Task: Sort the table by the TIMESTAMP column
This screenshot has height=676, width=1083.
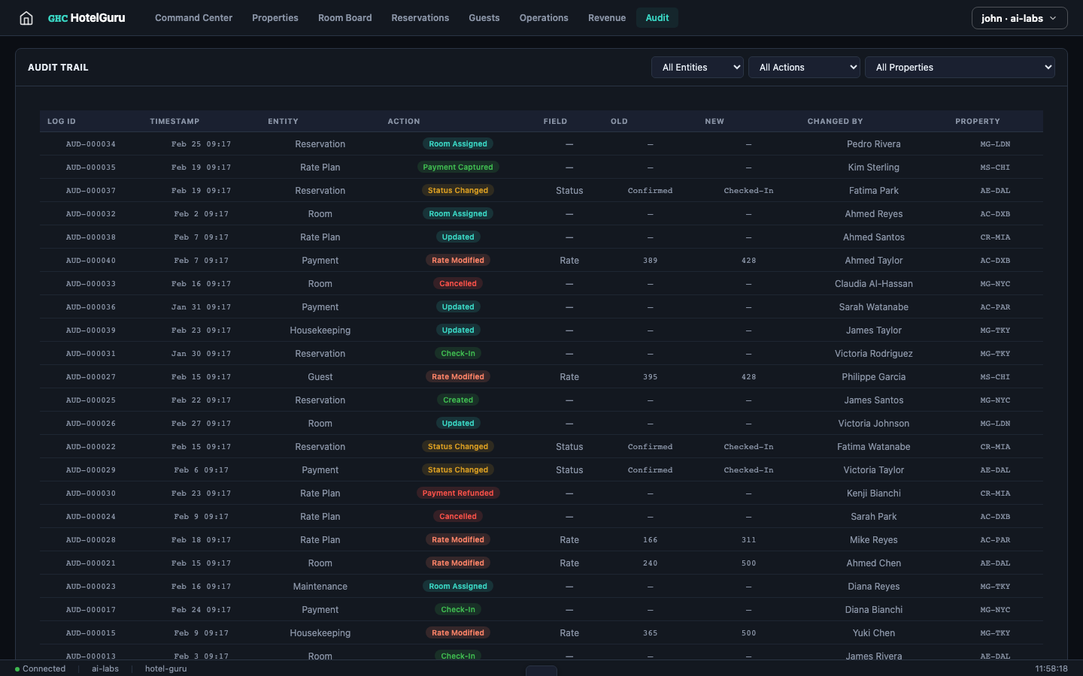Action: point(174,121)
